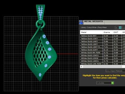Select the White Gold:9K PdW row
The height and width of the screenshot is (94, 125).
coord(102,52)
